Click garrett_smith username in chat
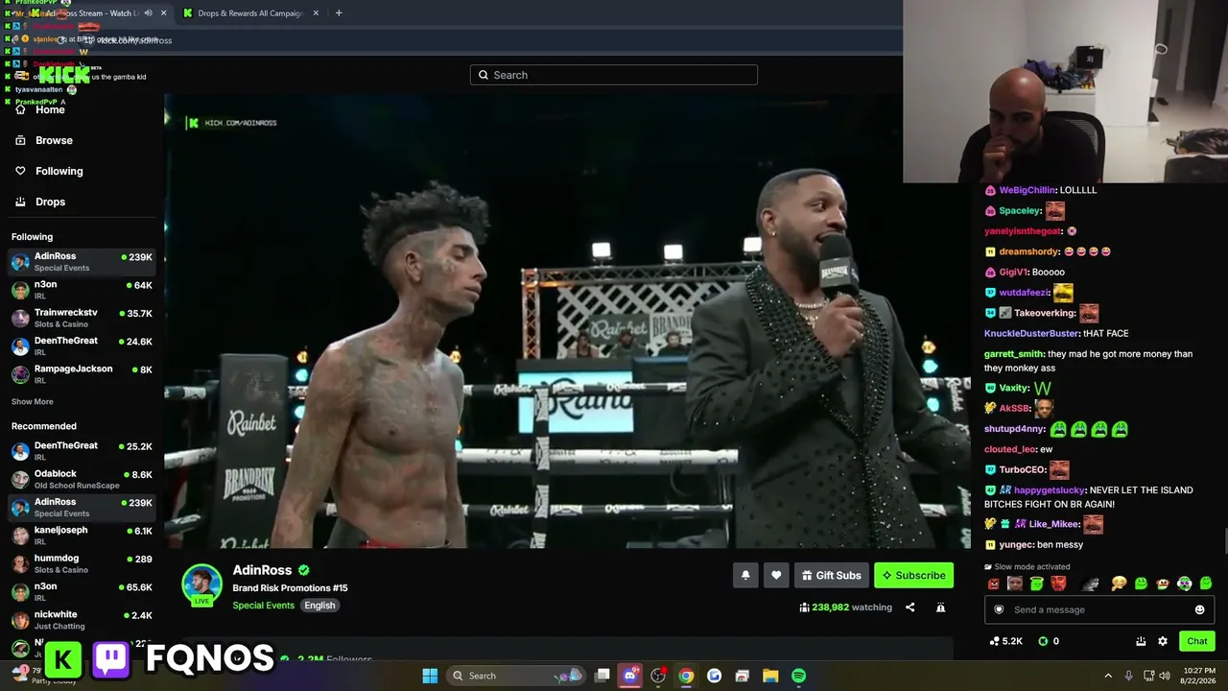The image size is (1228, 691). 1014,354
